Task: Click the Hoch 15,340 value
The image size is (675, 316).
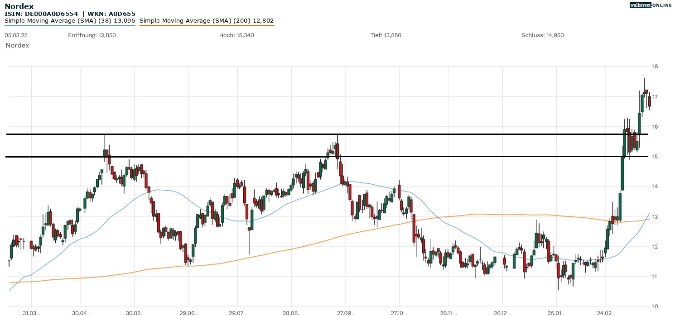Action: pos(236,35)
